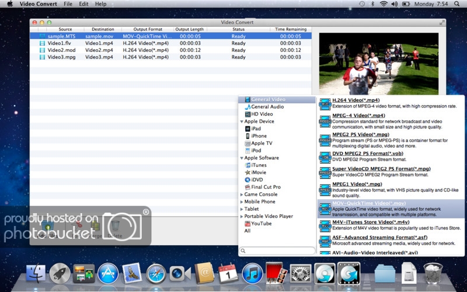
Task: Choose iTunes software preset
Action: pos(256,165)
